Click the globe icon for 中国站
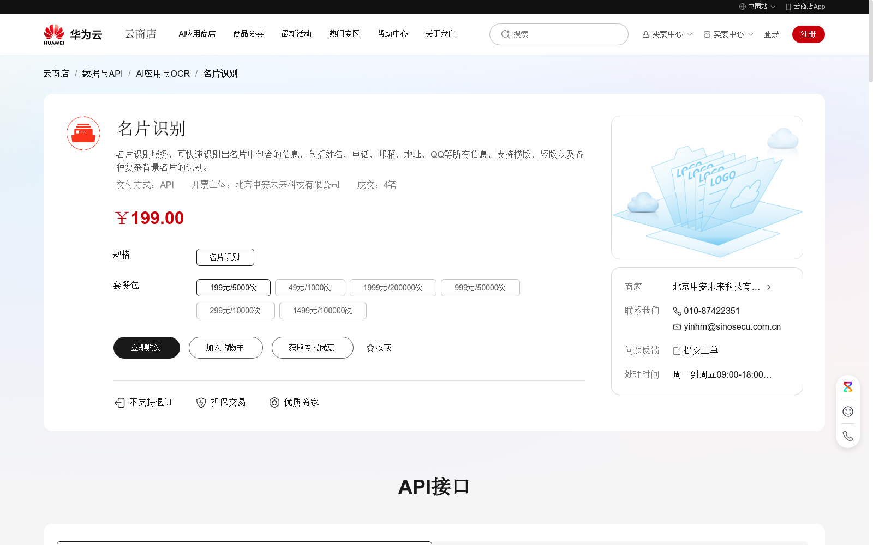 743,7
